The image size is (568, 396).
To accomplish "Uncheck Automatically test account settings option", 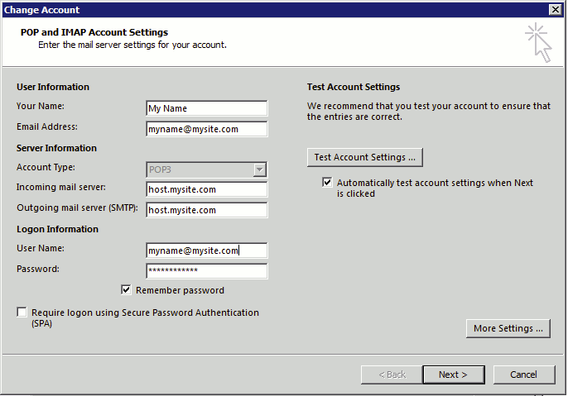I will (x=328, y=183).
